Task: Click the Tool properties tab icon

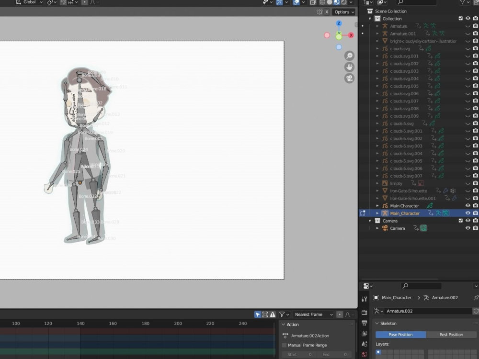Action: coord(364,299)
